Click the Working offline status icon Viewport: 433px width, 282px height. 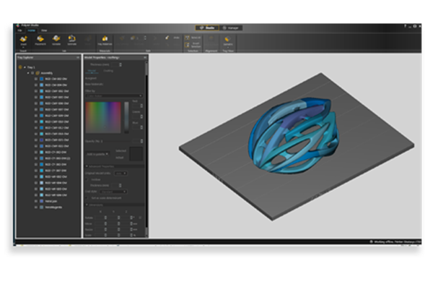372,242
